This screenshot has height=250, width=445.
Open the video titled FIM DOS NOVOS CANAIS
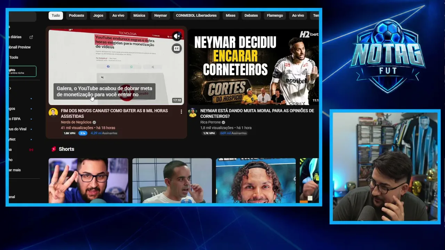pos(114,114)
